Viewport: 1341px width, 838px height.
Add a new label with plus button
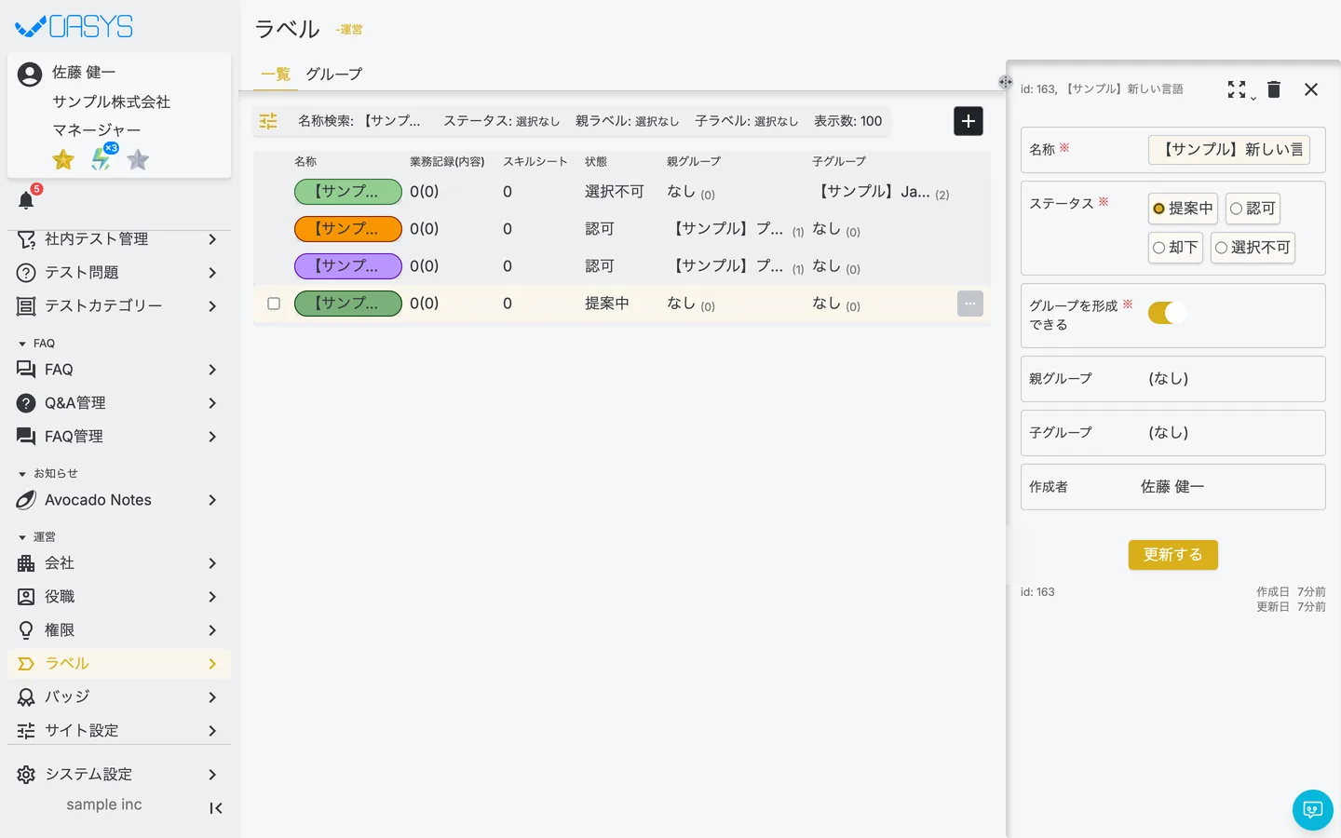(x=968, y=121)
